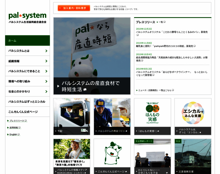
Task: Click the 社会貢献レポート green tag
Action: pos(144,141)
